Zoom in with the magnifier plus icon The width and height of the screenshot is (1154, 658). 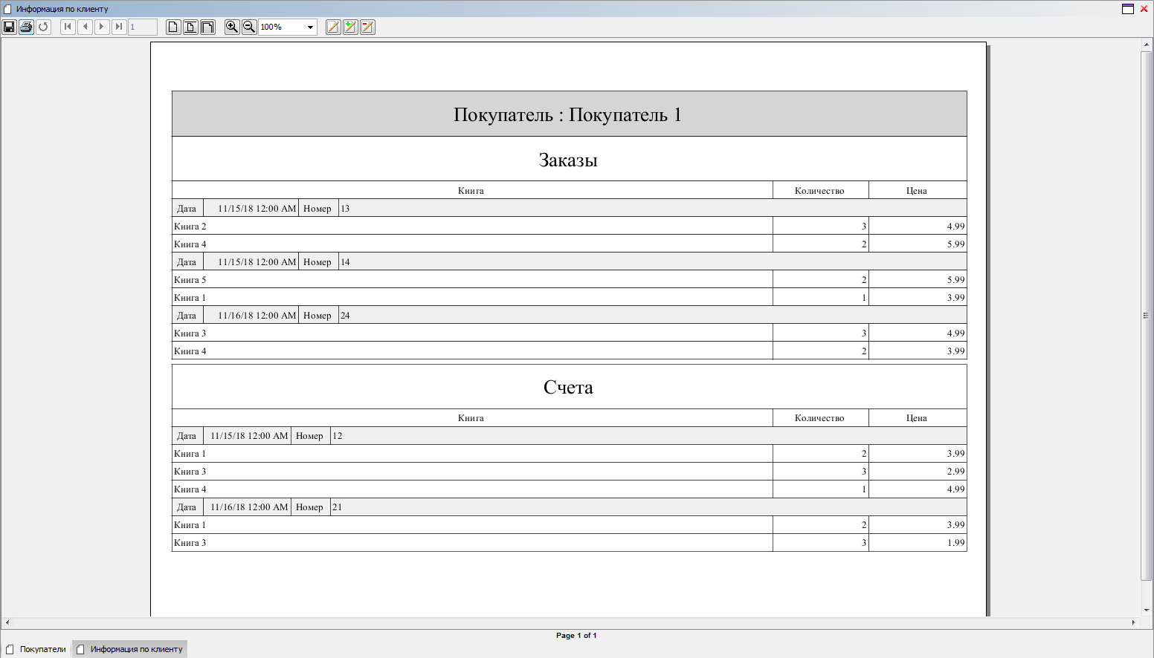pyautogui.click(x=232, y=27)
